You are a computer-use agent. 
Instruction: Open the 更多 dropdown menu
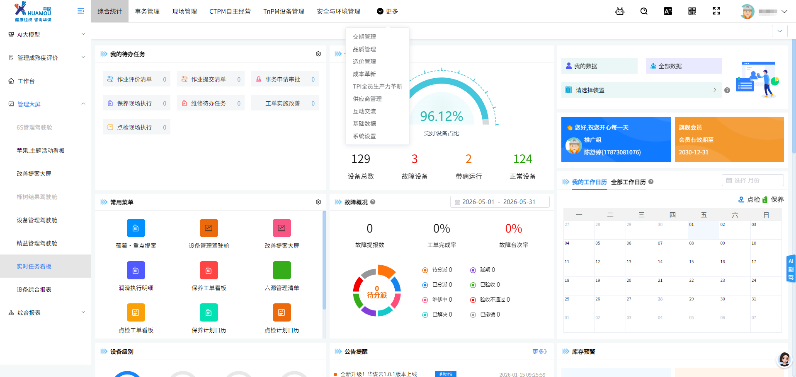coord(387,11)
